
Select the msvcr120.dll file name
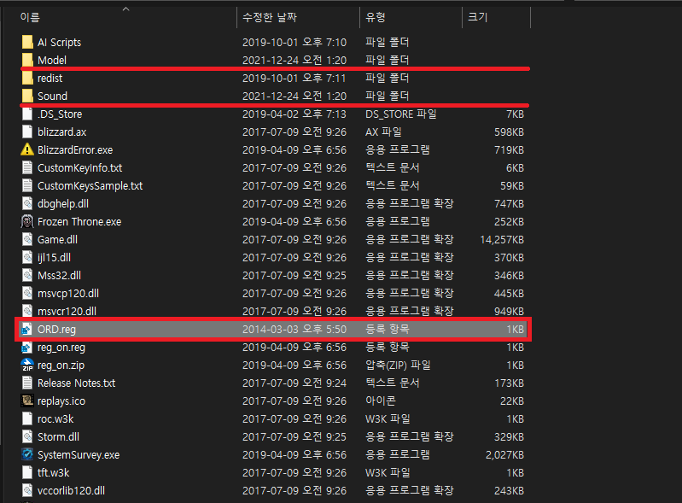coord(67,312)
